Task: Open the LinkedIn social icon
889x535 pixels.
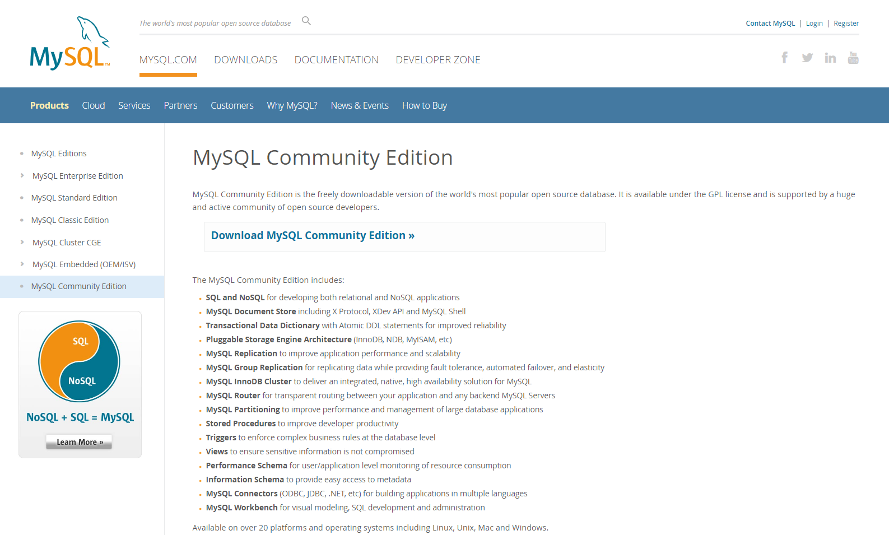Action: 830,58
